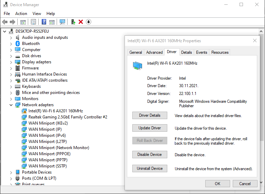Select WAN Miniport (IKEv2)
This screenshot has width=265, height=194.
[48, 123]
